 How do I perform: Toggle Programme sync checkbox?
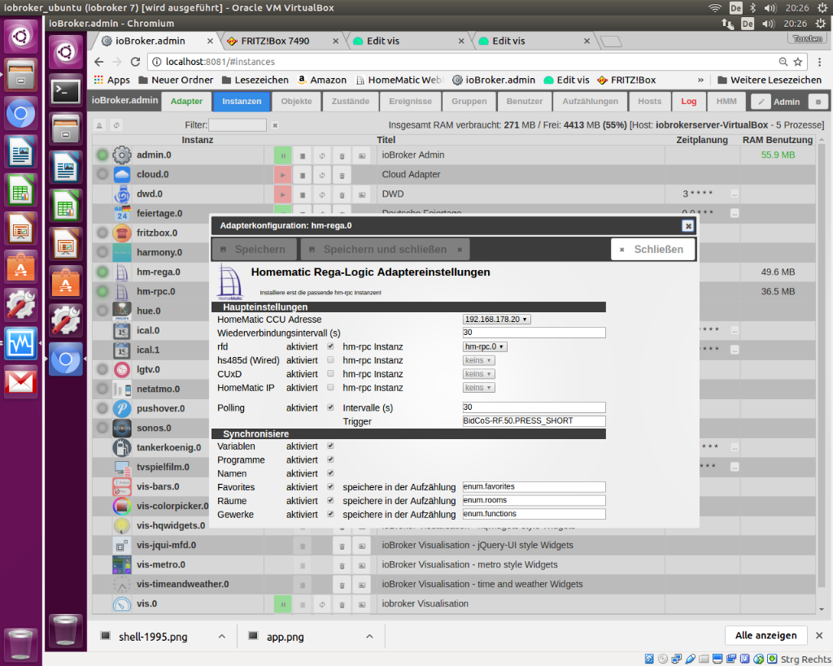330,460
